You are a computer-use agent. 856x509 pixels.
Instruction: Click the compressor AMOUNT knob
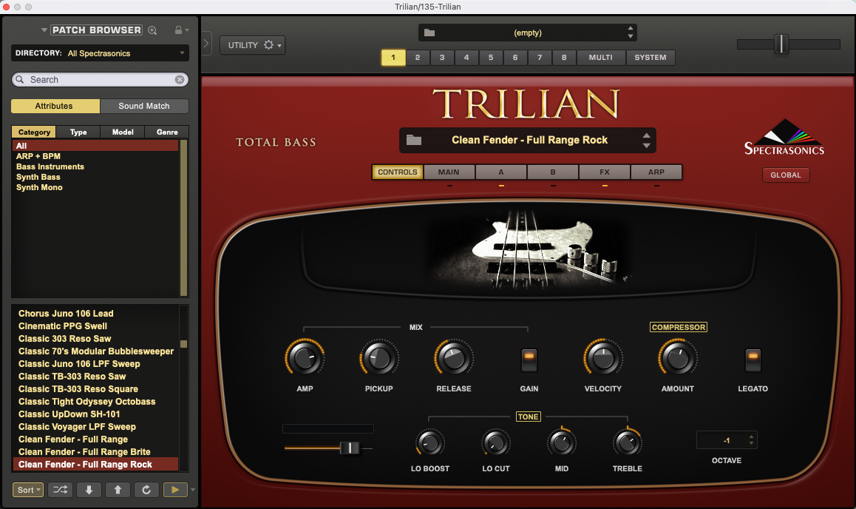pyautogui.click(x=678, y=358)
